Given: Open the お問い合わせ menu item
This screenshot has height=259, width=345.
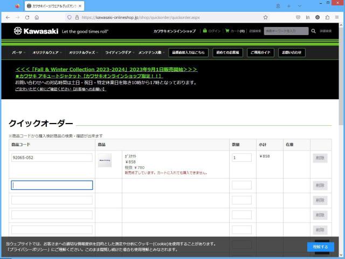Looking at the screenshot, I should pos(292,53).
